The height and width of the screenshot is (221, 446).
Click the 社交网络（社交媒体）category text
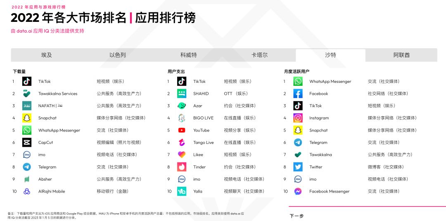(x=388, y=94)
